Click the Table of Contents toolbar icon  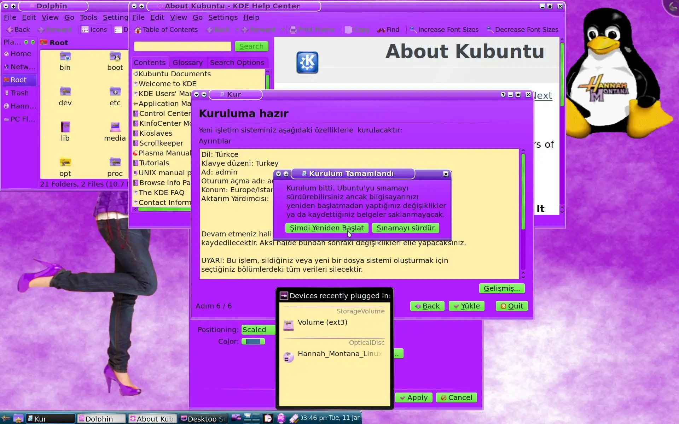138,30
